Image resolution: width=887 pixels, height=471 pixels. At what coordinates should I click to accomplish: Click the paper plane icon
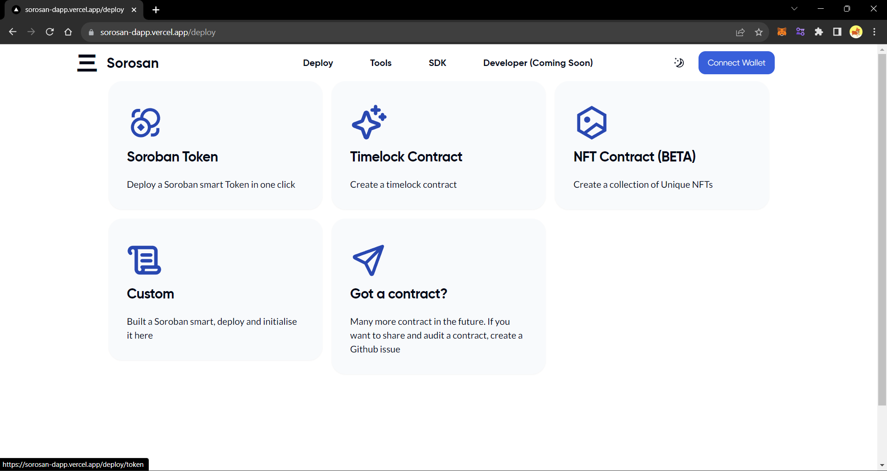(x=368, y=260)
